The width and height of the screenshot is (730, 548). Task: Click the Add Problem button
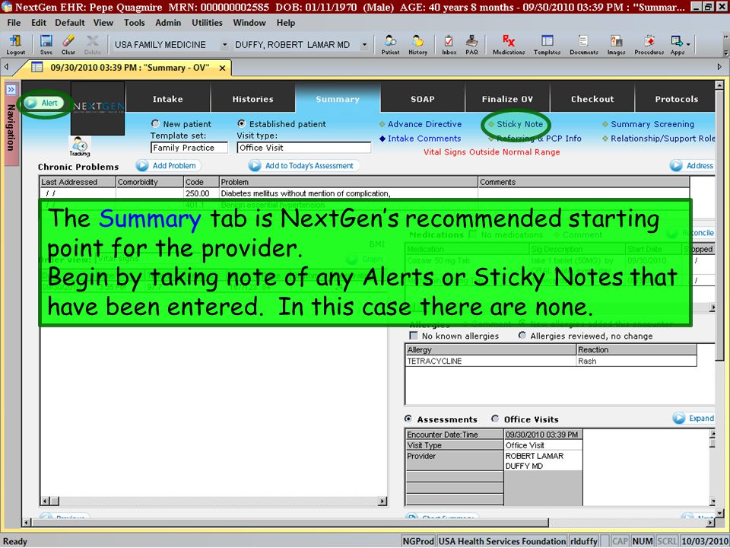click(168, 165)
